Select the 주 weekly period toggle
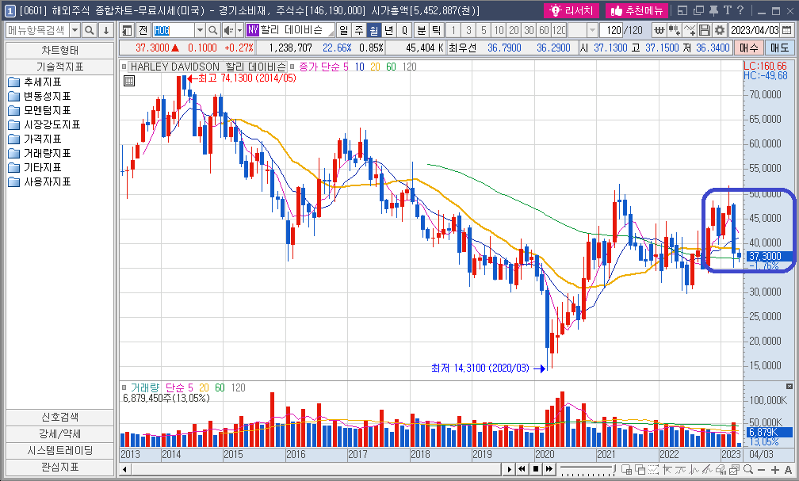The image size is (799, 481). click(359, 31)
